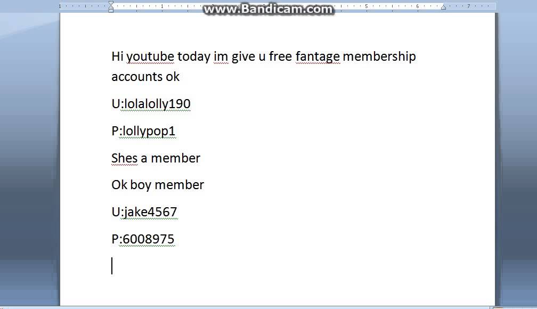Place cursor in username 'lolalolly190'
The width and height of the screenshot is (537, 309).
[x=157, y=104]
